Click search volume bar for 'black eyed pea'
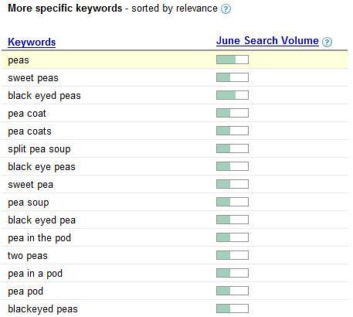Screen dimensions: 353x317 pyautogui.click(x=233, y=220)
